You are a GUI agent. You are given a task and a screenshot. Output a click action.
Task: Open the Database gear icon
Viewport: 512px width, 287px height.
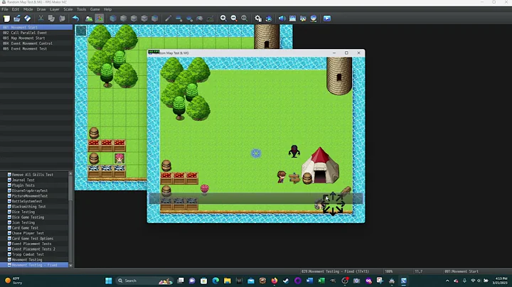pos(258,18)
